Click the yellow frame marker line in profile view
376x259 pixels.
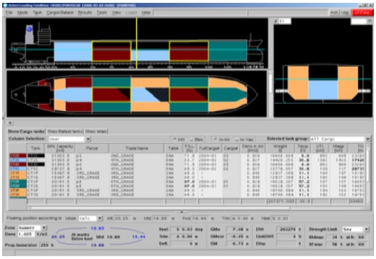pos(137,43)
